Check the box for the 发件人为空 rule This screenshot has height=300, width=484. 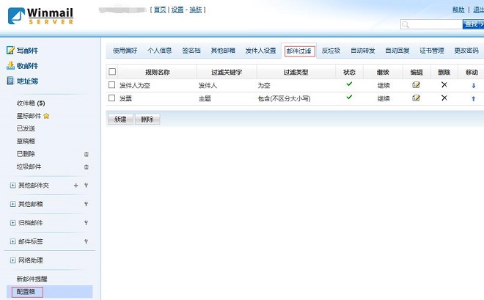[111, 85]
